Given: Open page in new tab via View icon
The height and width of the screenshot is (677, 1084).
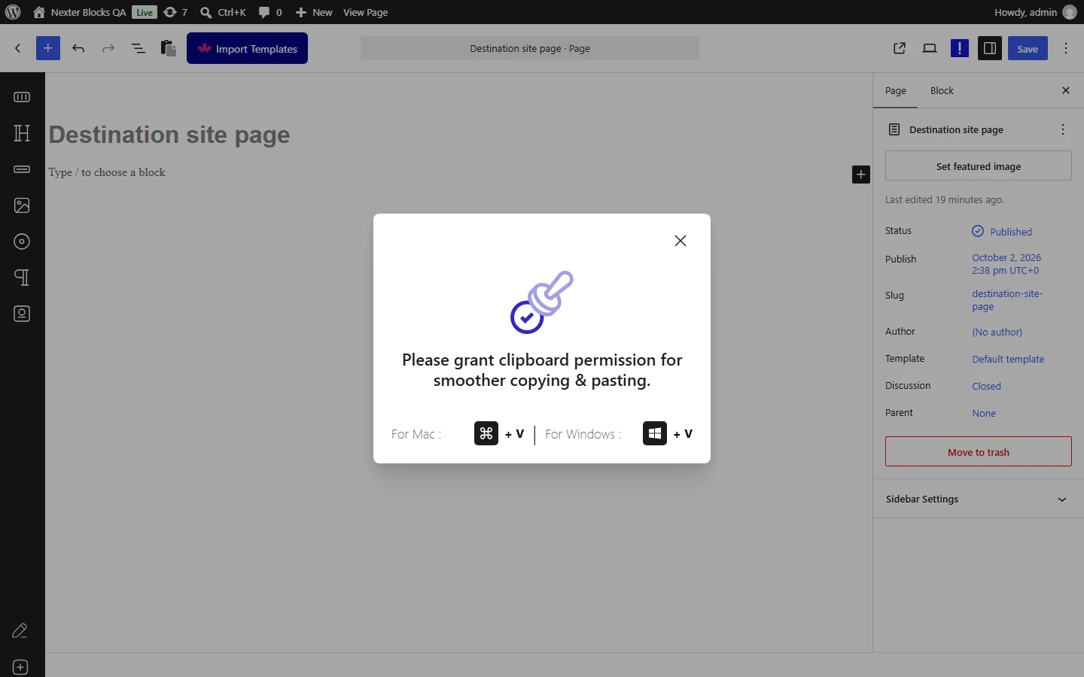Looking at the screenshot, I should (x=900, y=48).
